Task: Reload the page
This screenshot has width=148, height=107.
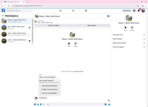Action: click(9, 6)
